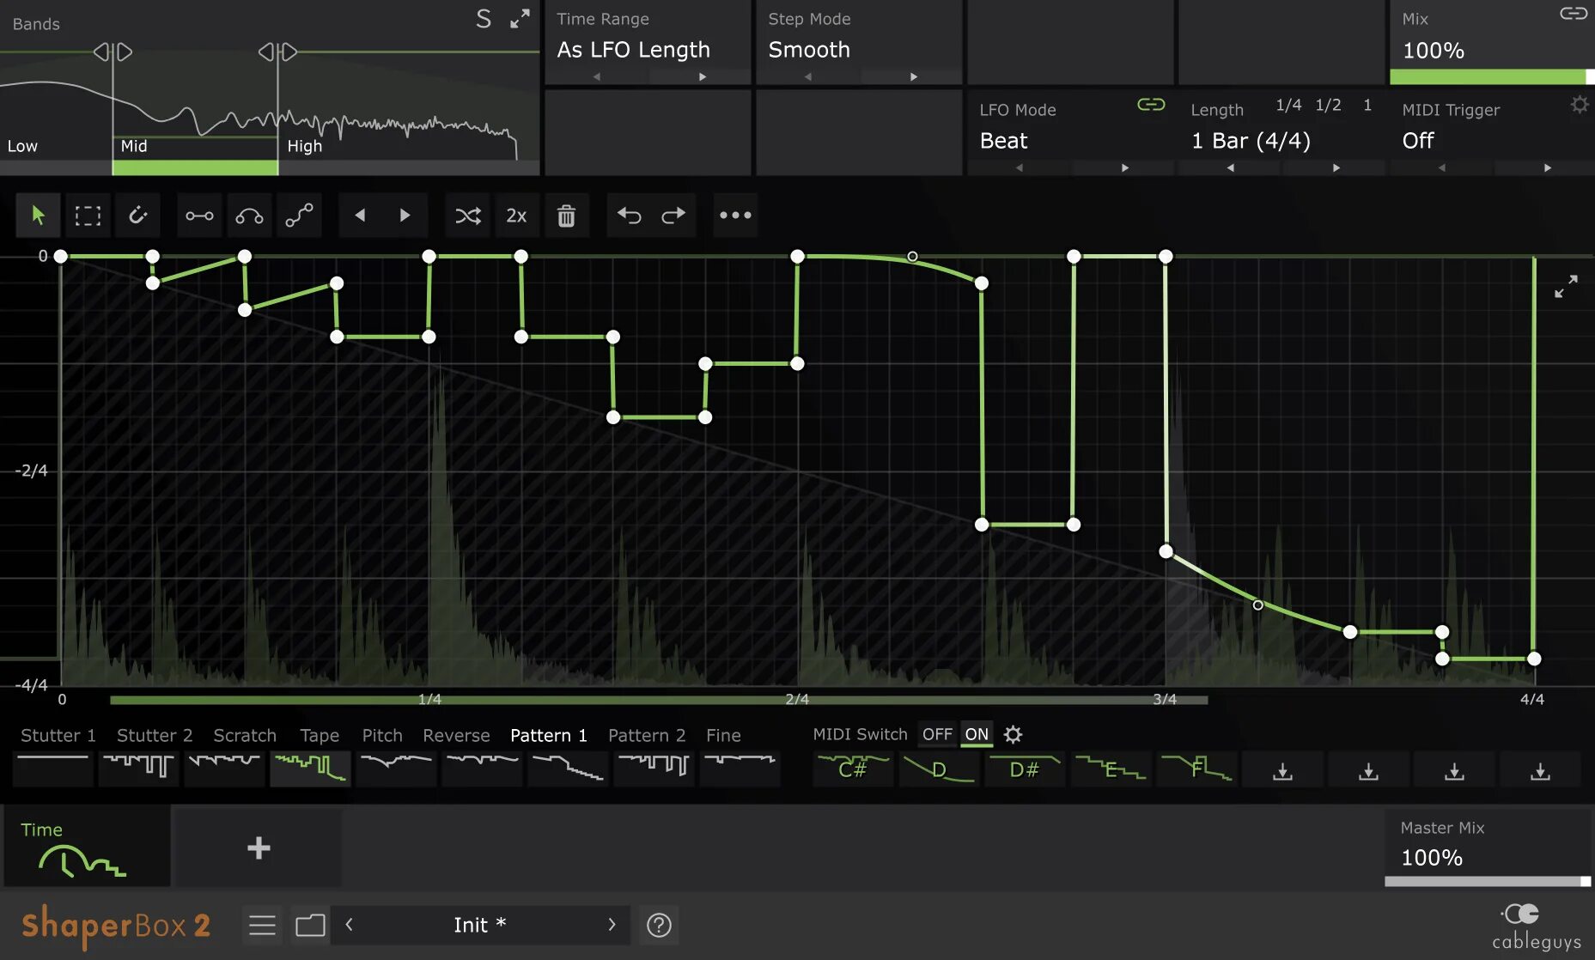
Task: Clear the wave with the trash icon
Action: tap(567, 216)
